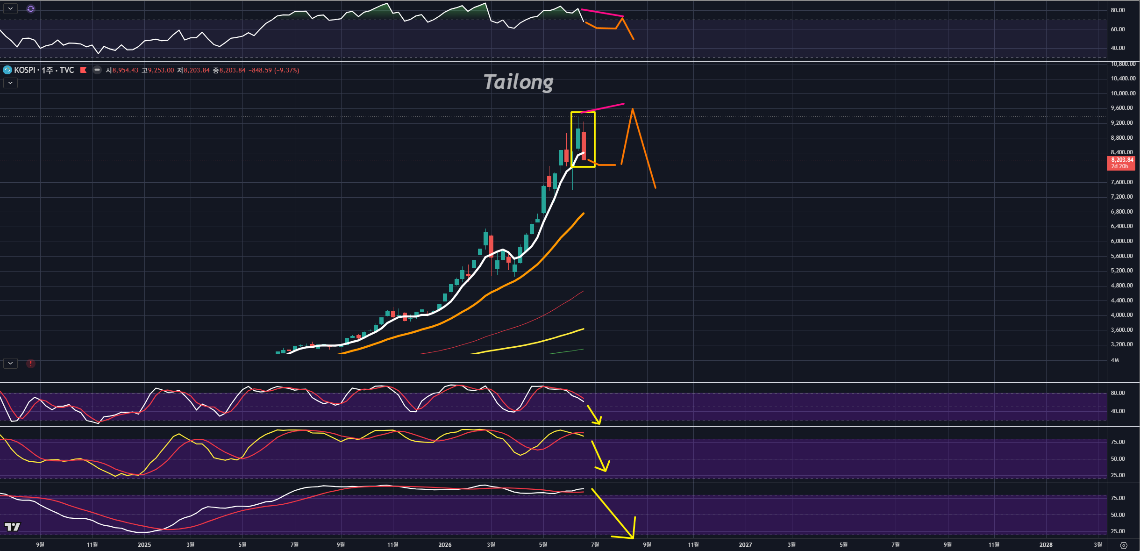Click the '4,400.00' price axis label
The image size is (1140, 551).
point(1122,301)
